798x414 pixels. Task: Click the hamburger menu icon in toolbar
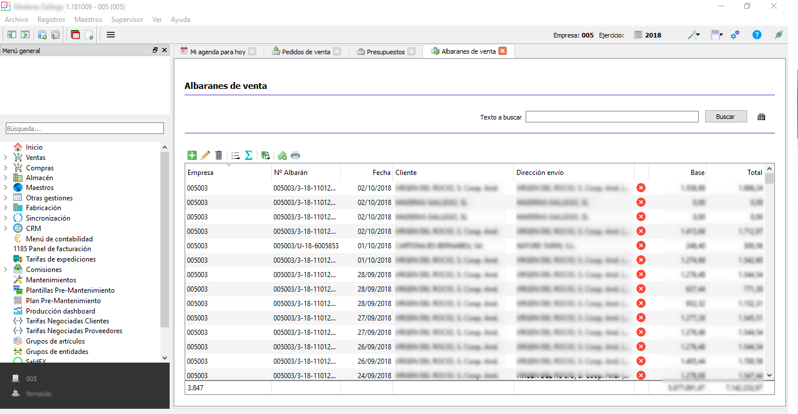pos(111,35)
